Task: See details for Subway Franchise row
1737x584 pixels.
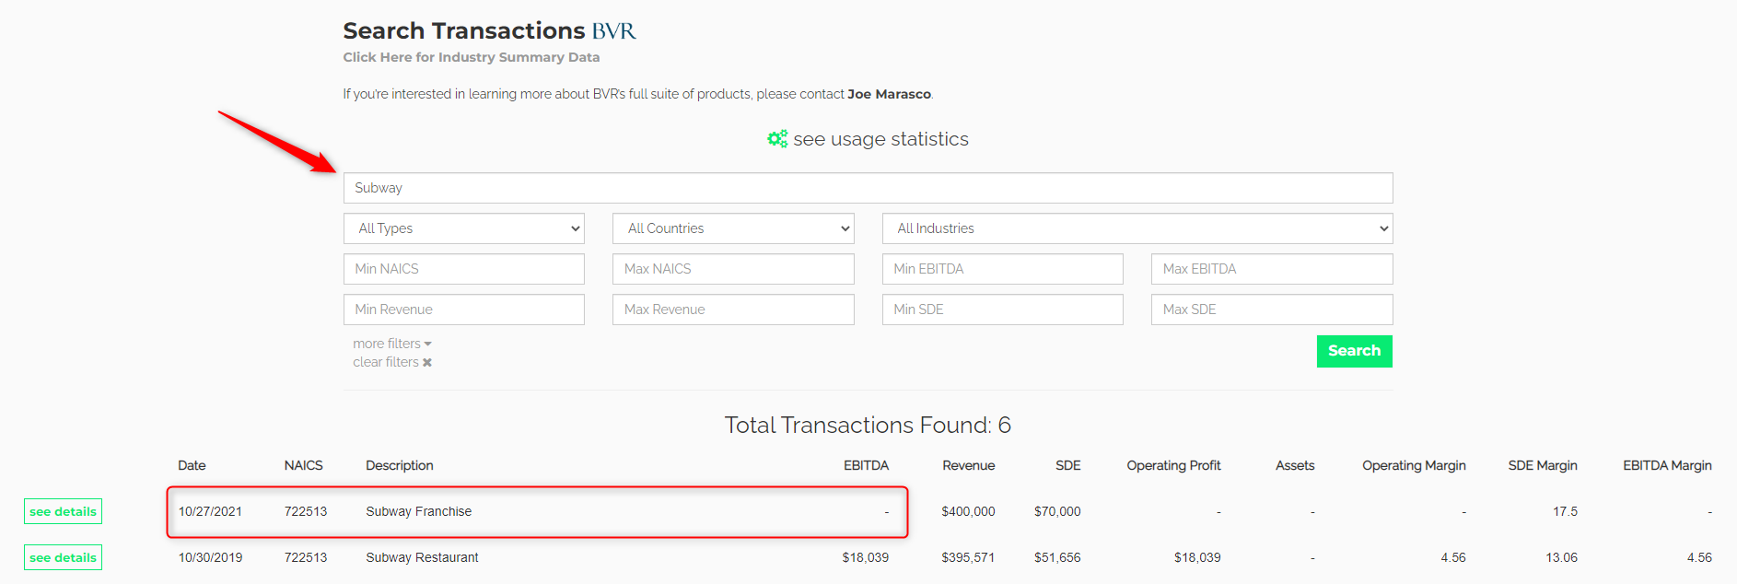Action: pos(63,511)
